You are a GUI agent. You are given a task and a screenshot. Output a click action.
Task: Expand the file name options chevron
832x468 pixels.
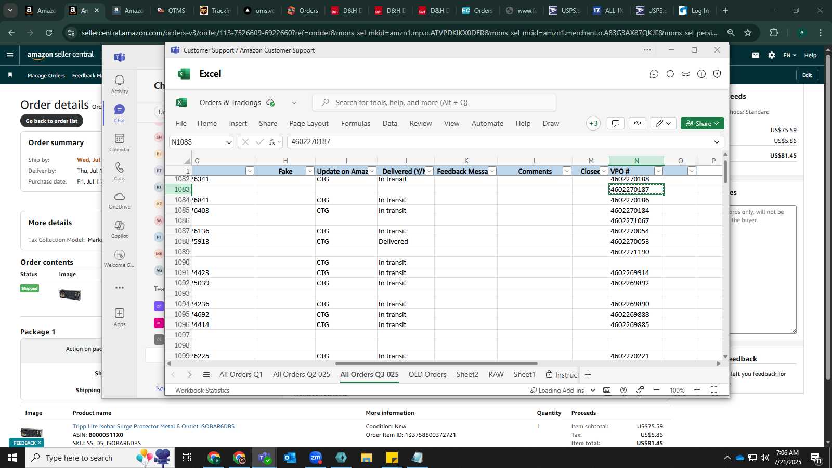[x=294, y=103]
